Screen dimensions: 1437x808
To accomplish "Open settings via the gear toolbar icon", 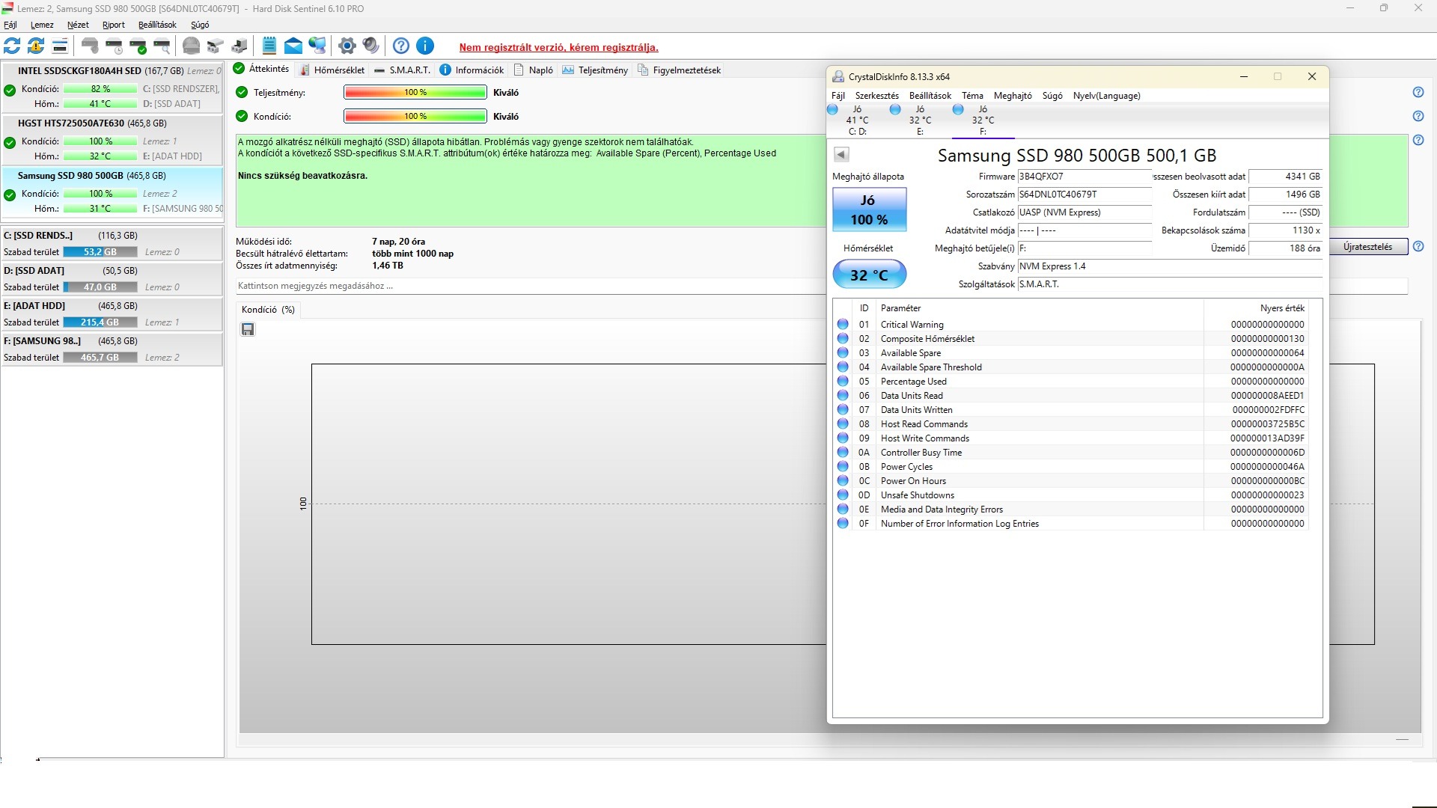I will [x=347, y=46].
